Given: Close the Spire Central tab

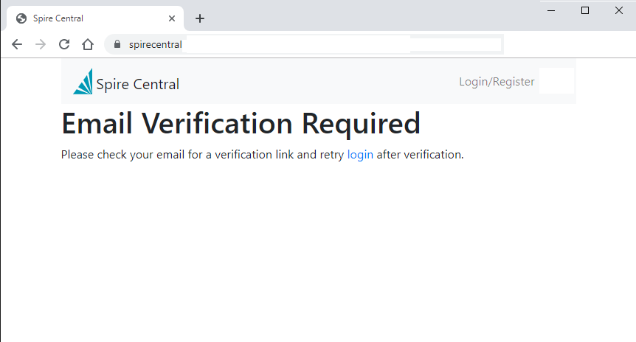Looking at the screenshot, I should point(172,18).
